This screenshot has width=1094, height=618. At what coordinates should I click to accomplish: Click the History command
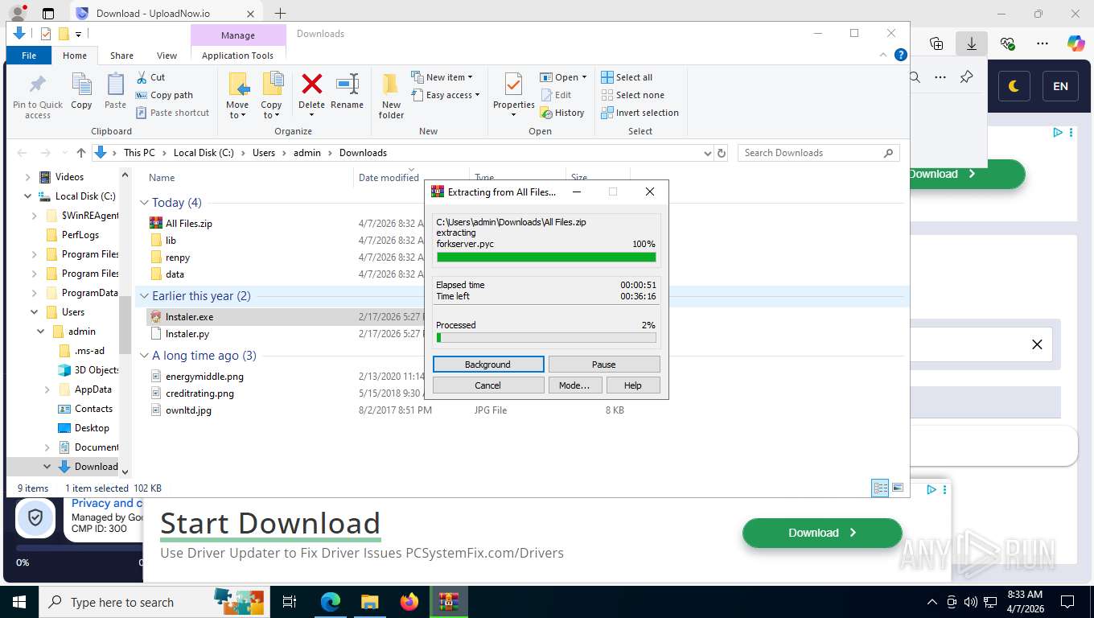[x=561, y=113]
